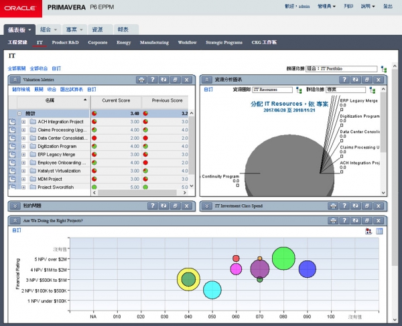Switch to Workflow dashboard

(187, 43)
